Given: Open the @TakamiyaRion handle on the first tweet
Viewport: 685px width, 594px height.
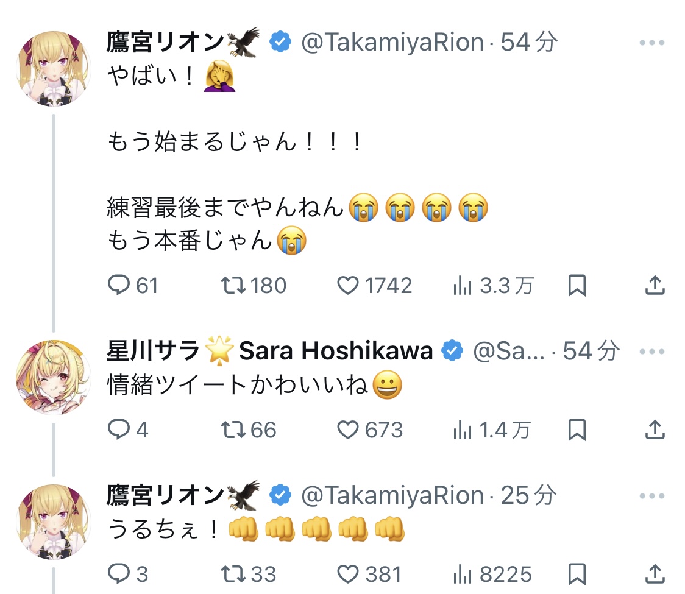Looking at the screenshot, I should coord(393,43).
